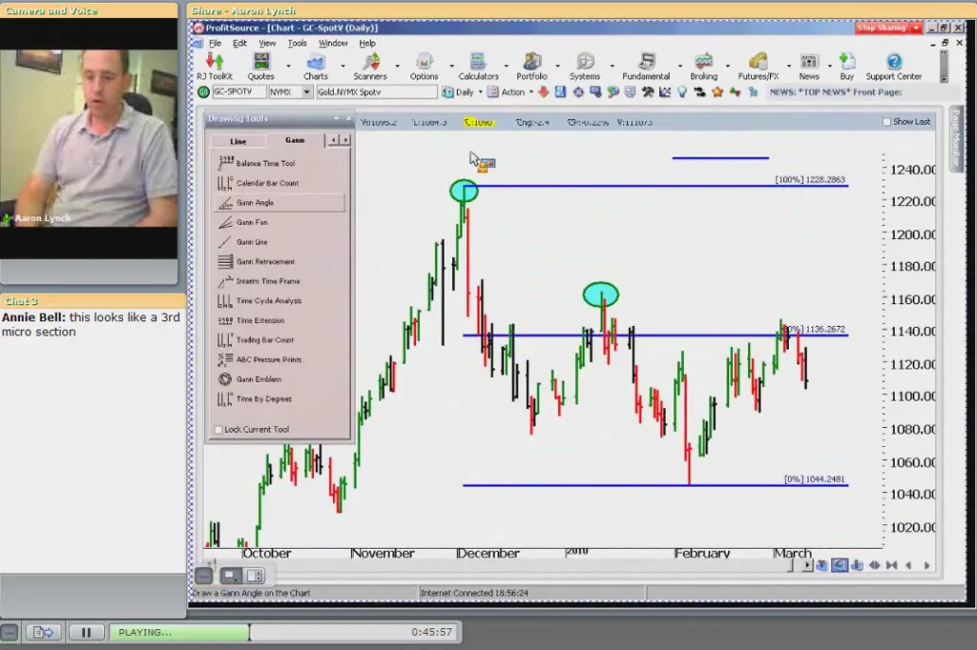Click the GC-SPOTV symbol input field
Screen dimensions: 977x650
239,92
